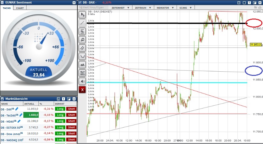This screenshot has width=263, height=144.
Task: Click Short for DB - Dow Jones
Action: [71, 133]
